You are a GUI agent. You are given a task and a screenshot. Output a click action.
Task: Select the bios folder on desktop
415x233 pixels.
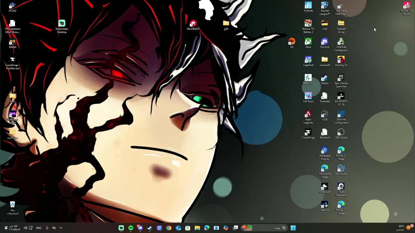tap(12, 98)
